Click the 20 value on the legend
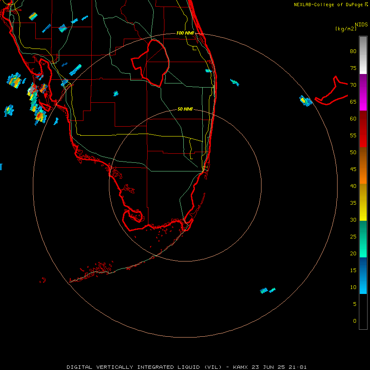 [x=353, y=253]
